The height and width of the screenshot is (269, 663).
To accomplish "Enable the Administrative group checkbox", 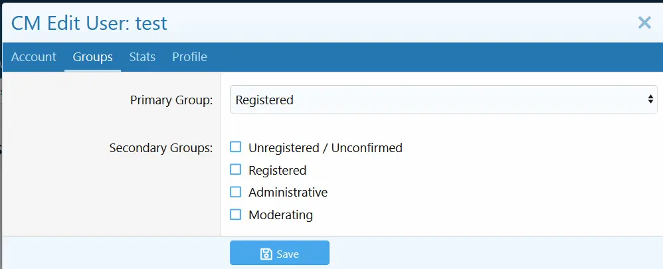I will point(235,192).
